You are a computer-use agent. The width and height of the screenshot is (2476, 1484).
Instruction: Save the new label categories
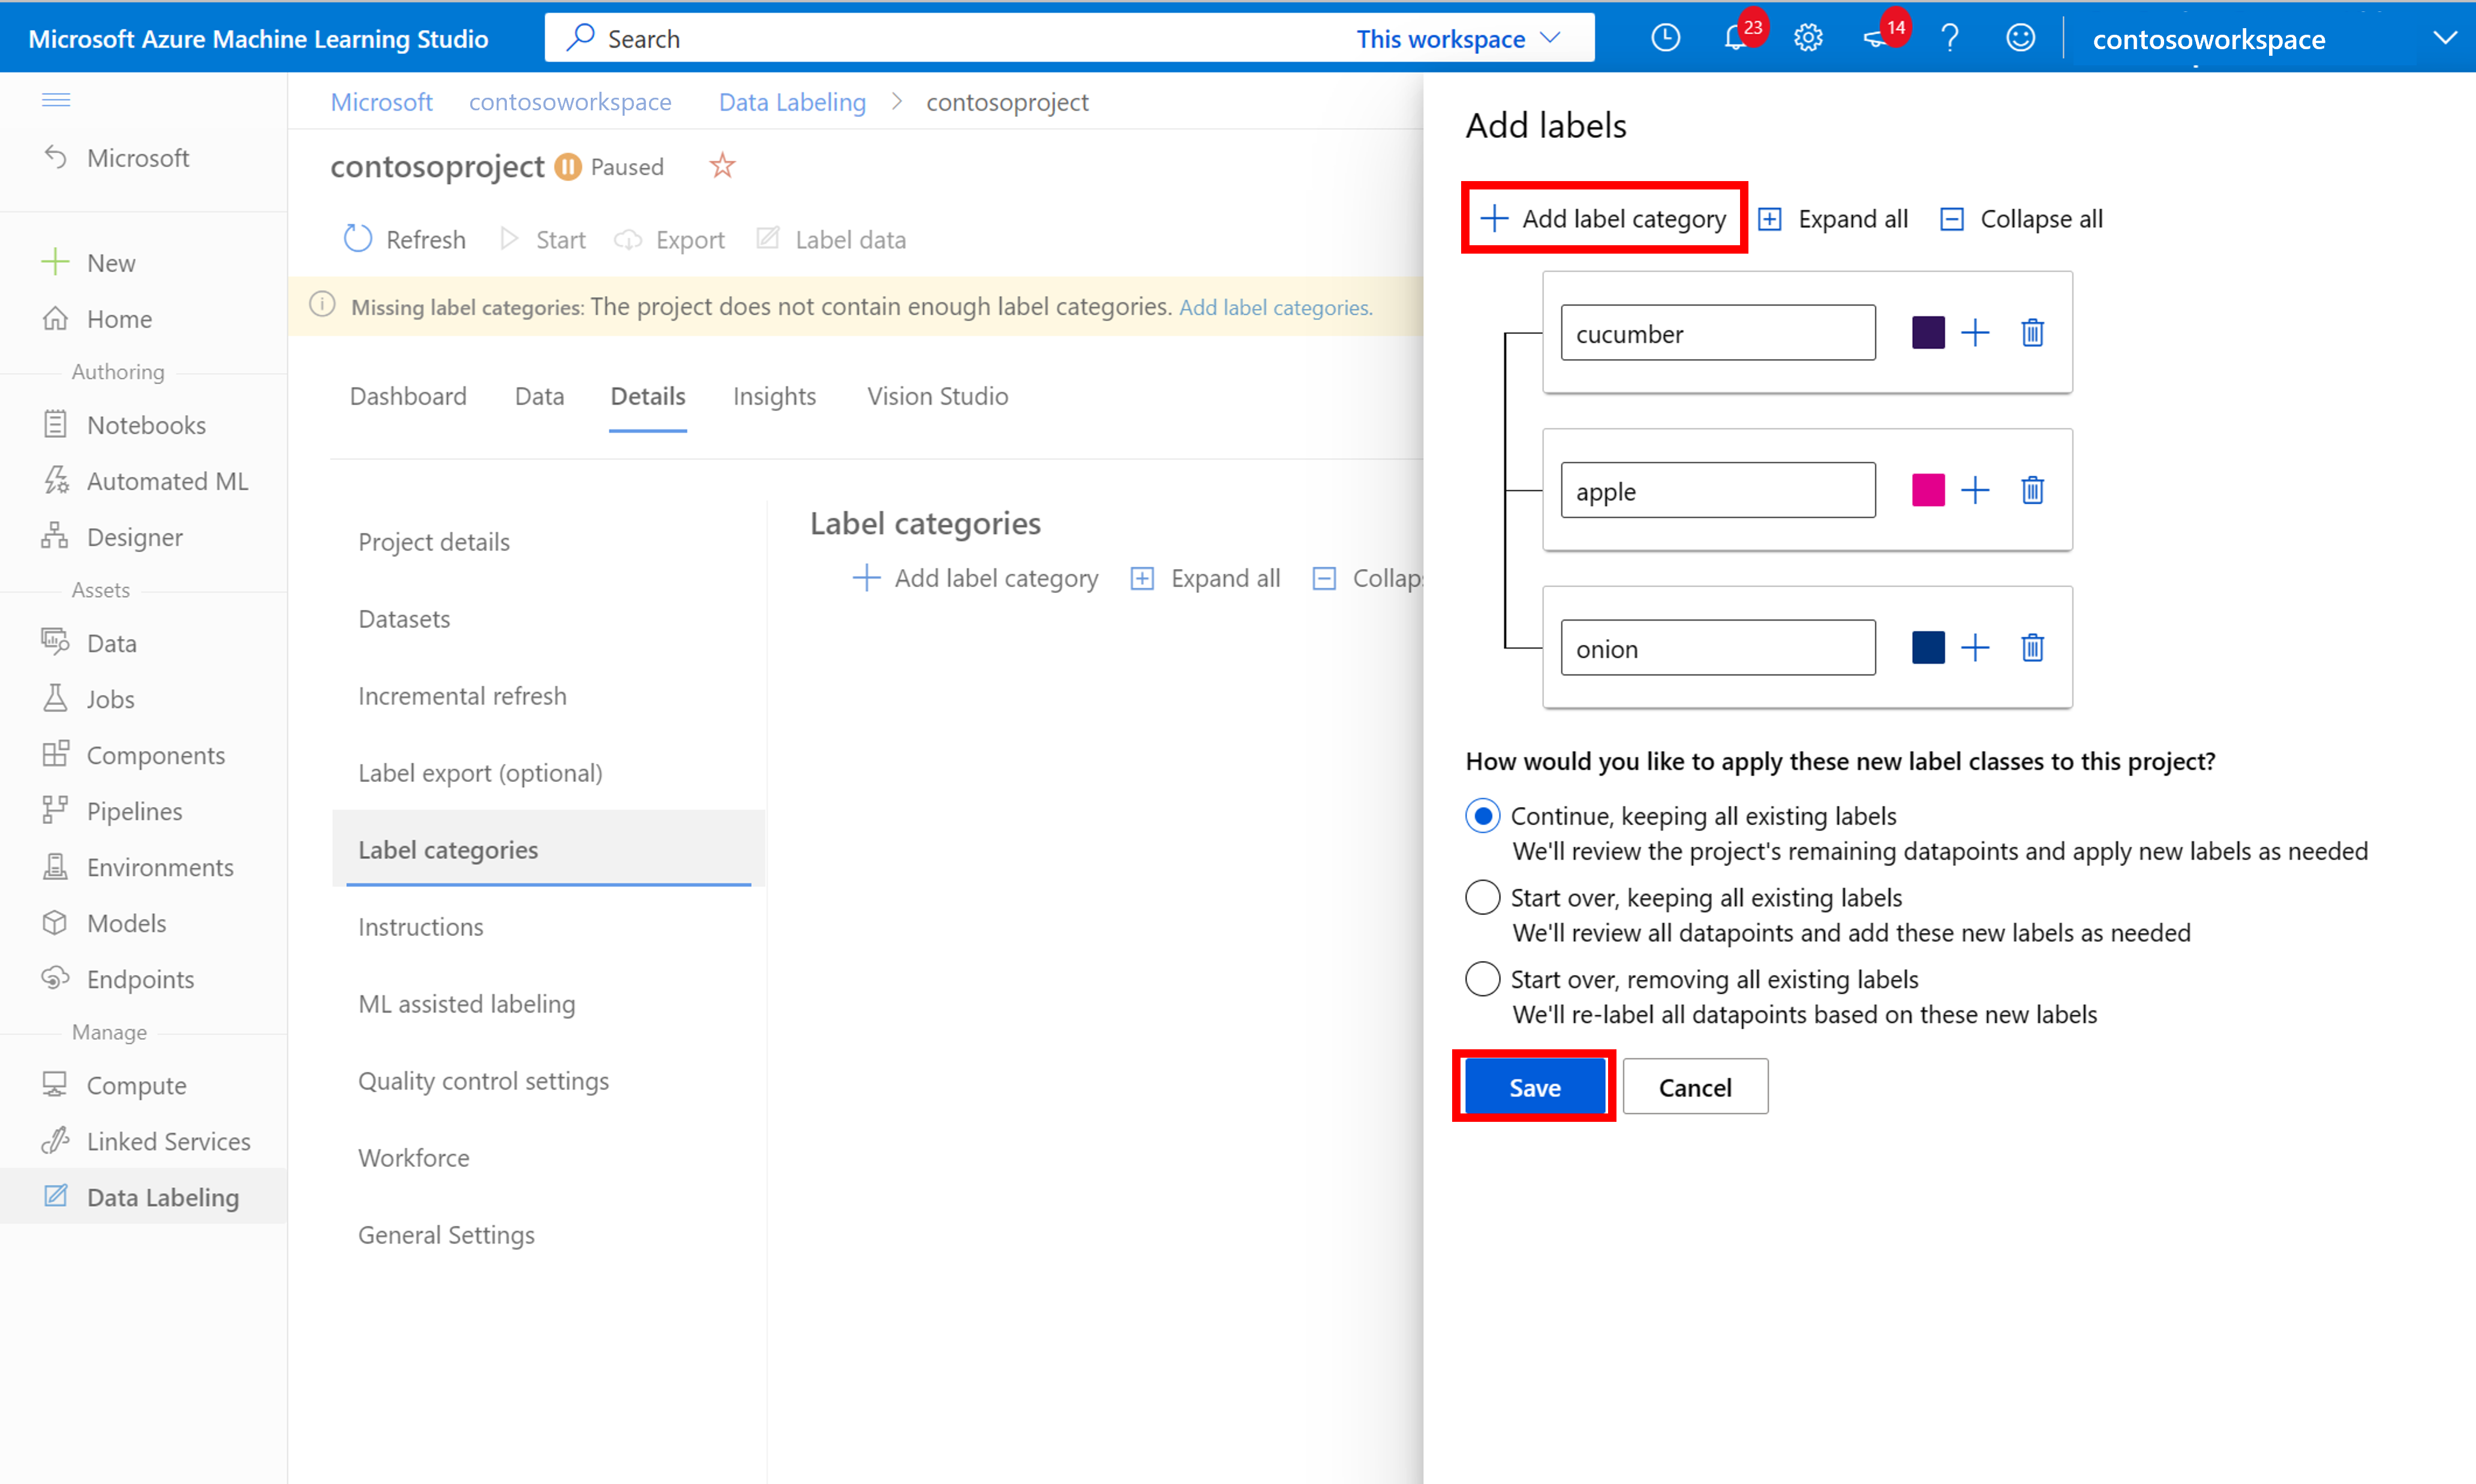click(1534, 1086)
